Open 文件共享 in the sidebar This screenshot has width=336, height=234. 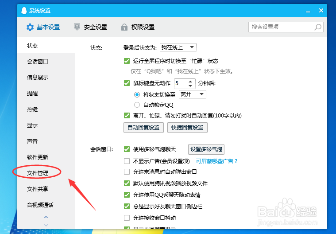click(46, 189)
